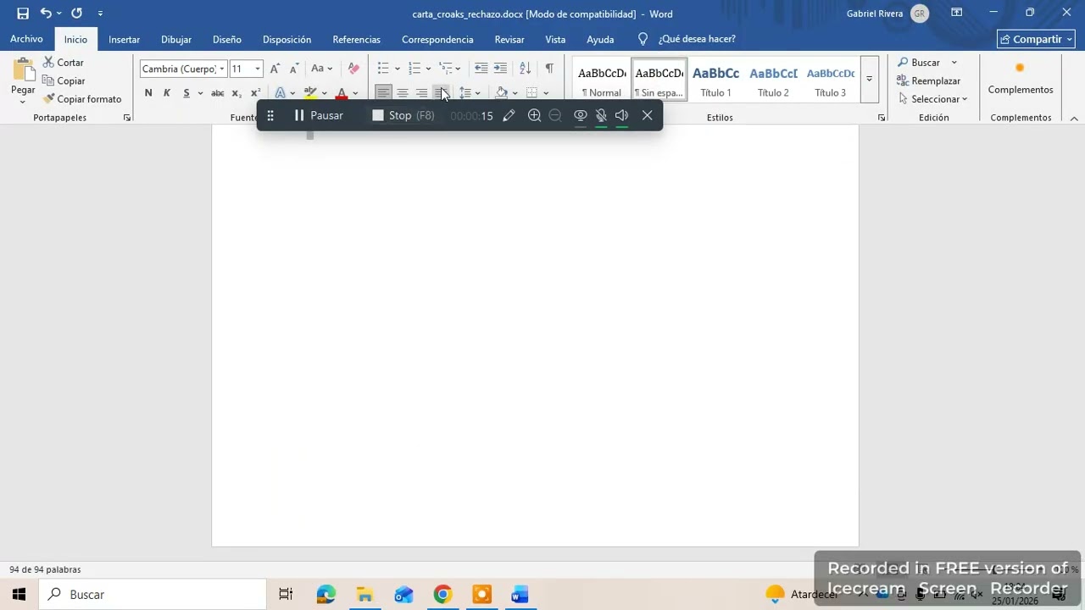Toggle the recorder microphone mute icon
The image size is (1085, 610).
[x=601, y=115]
